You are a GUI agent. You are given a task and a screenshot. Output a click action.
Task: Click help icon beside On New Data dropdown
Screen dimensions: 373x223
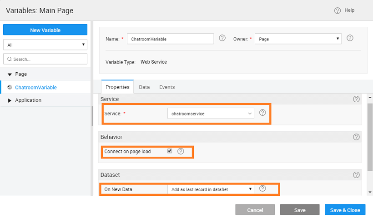(262, 188)
